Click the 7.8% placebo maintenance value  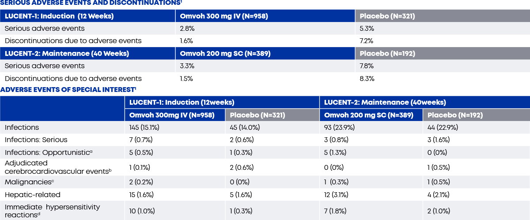pyautogui.click(x=367, y=66)
